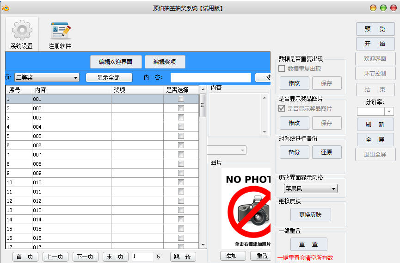Click the page number input field

(142, 257)
